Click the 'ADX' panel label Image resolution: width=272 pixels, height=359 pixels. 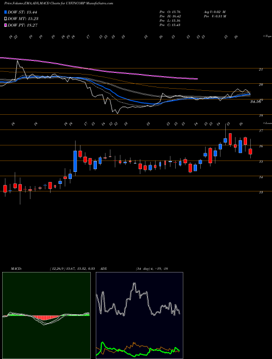(104, 269)
